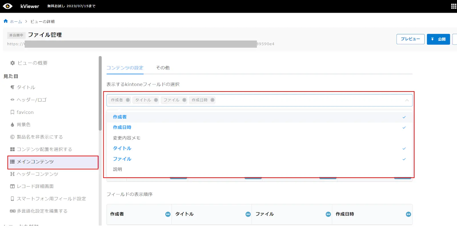Click the arrow icon on ファイル column
This screenshot has width=457, height=228.
click(x=328, y=214)
